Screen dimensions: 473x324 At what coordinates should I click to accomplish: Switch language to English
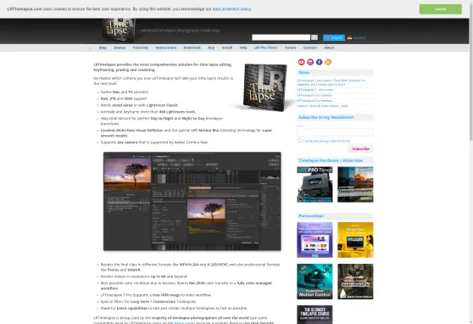(x=334, y=37)
